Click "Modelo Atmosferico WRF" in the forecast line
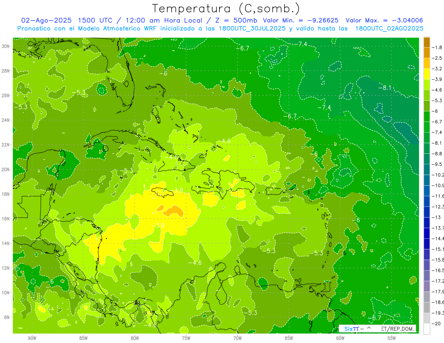 click(117, 28)
